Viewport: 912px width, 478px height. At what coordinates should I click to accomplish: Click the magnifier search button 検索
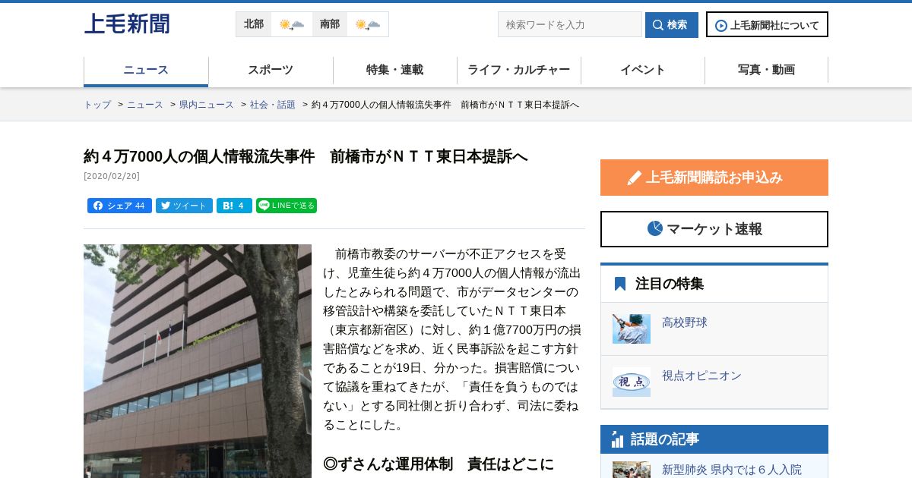point(672,25)
